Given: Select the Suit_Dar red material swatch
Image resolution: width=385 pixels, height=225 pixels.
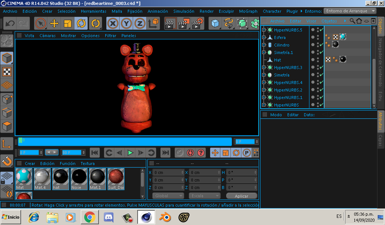Looking at the screenshot, I should click(116, 179).
